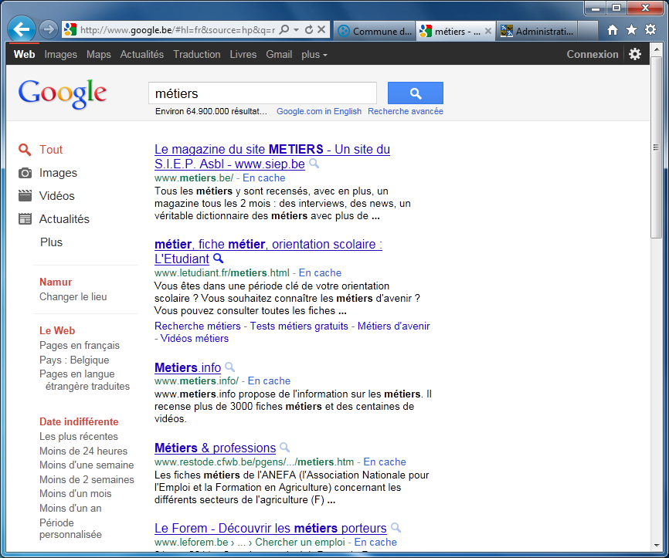This screenshot has width=669, height=558.
Task: Open Favorites star icon
Action: point(631,29)
